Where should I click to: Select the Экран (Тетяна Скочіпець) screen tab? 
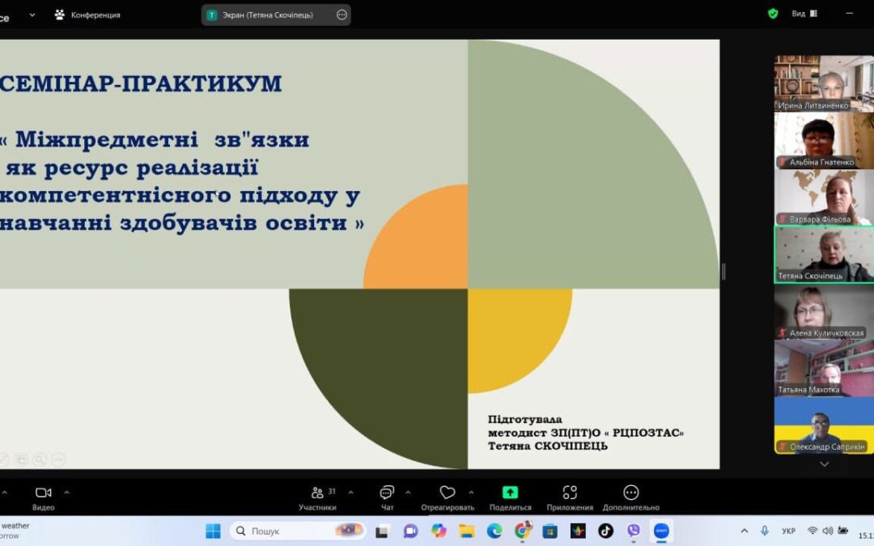[x=267, y=14]
